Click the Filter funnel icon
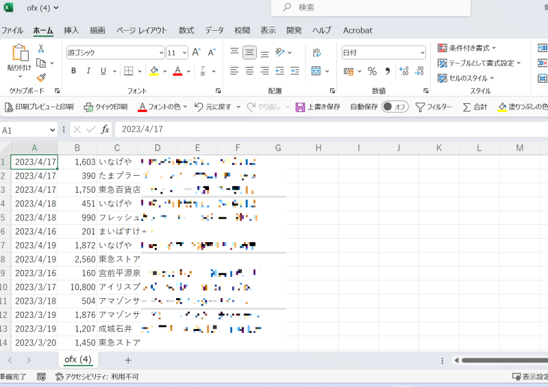The width and height of the screenshot is (548, 387). coord(420,107)
